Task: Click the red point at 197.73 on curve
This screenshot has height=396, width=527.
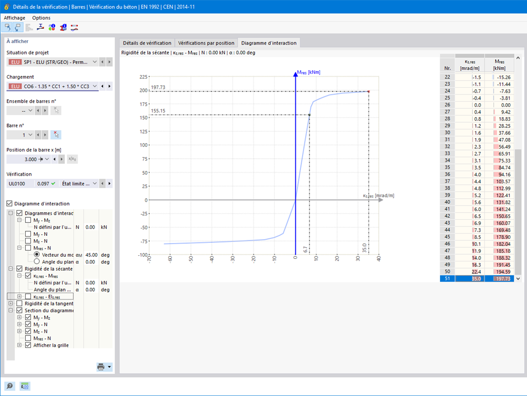Action: pyautogui.click(x=368, y=91)
